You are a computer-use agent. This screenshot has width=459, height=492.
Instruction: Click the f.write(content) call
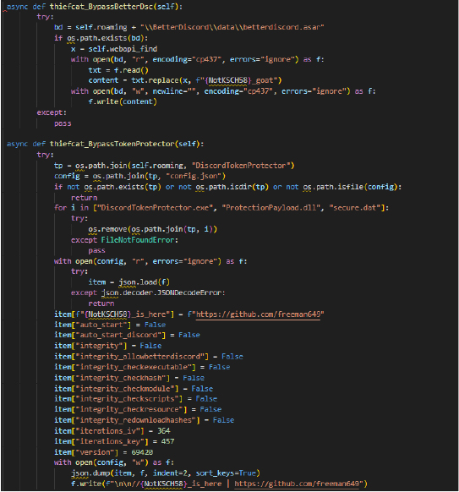123,101
